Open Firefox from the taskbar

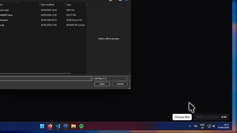point(50,126)
